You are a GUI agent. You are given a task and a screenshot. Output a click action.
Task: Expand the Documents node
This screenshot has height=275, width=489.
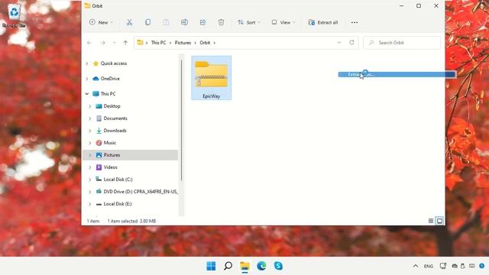coord(90,118)
